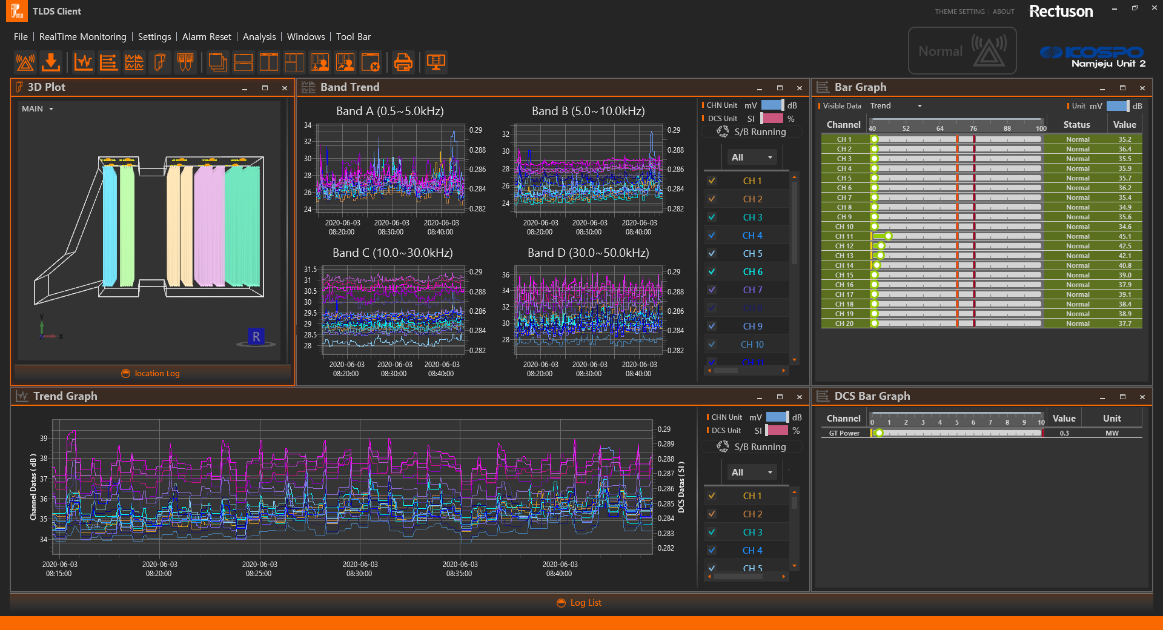
Task: Select the Band Trend toolbar icon
Action: click(x=134, y=62)
